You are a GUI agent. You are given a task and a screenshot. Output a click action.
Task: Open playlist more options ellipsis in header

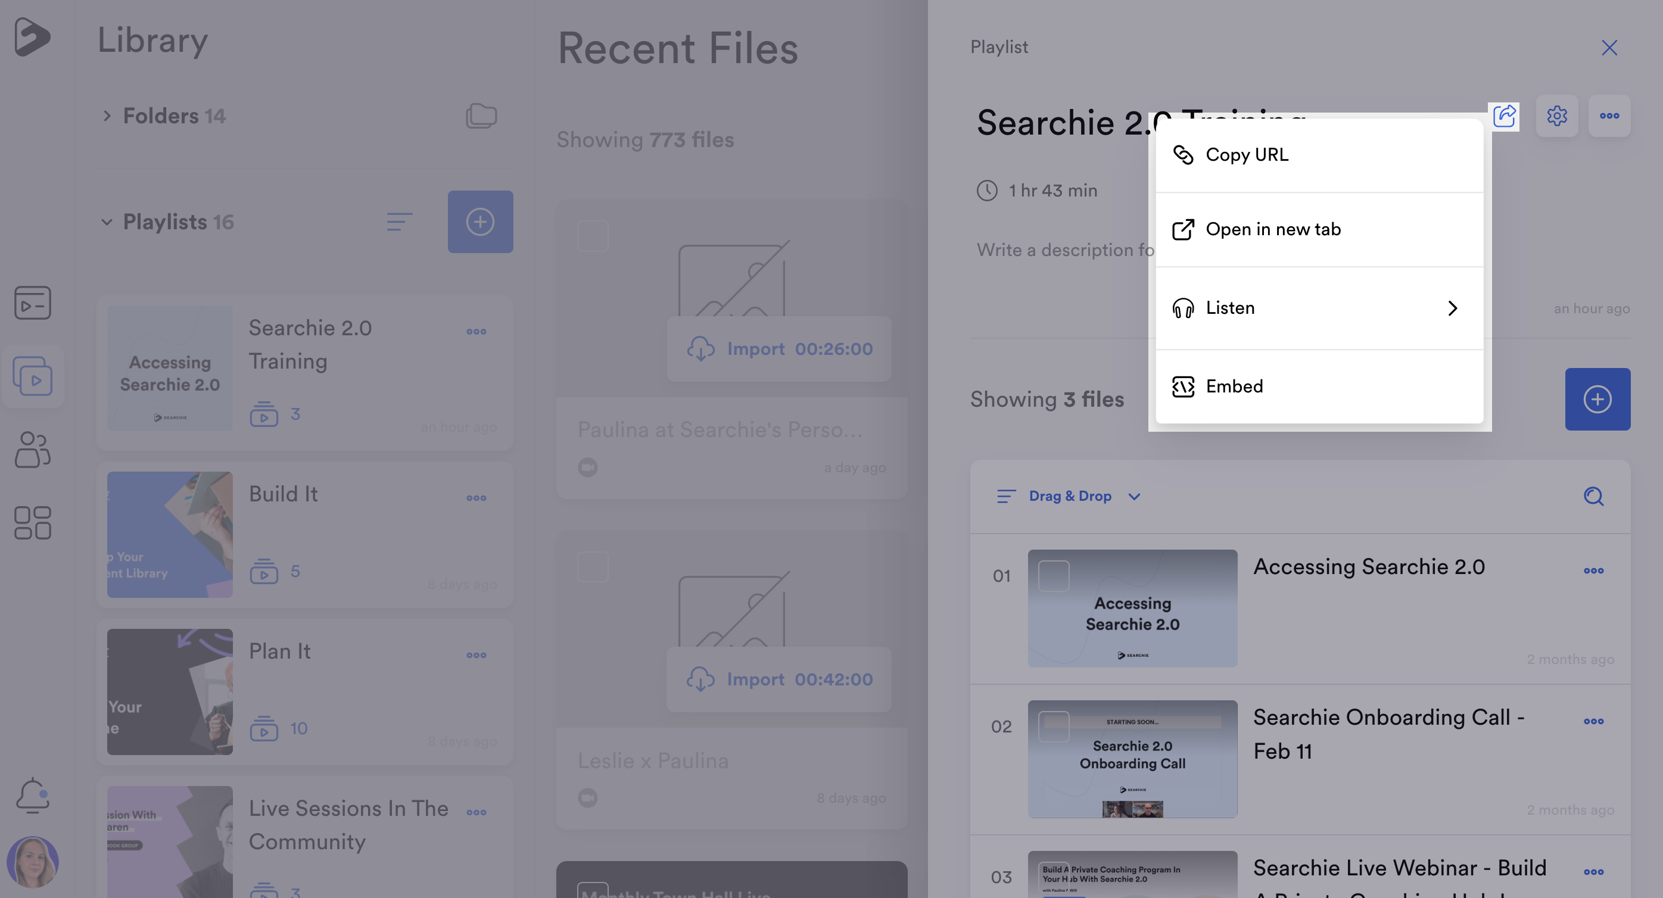click(1609, 116)
